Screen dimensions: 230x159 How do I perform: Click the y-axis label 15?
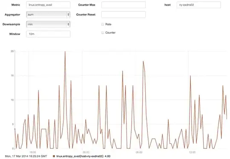[x=12, y=75]
